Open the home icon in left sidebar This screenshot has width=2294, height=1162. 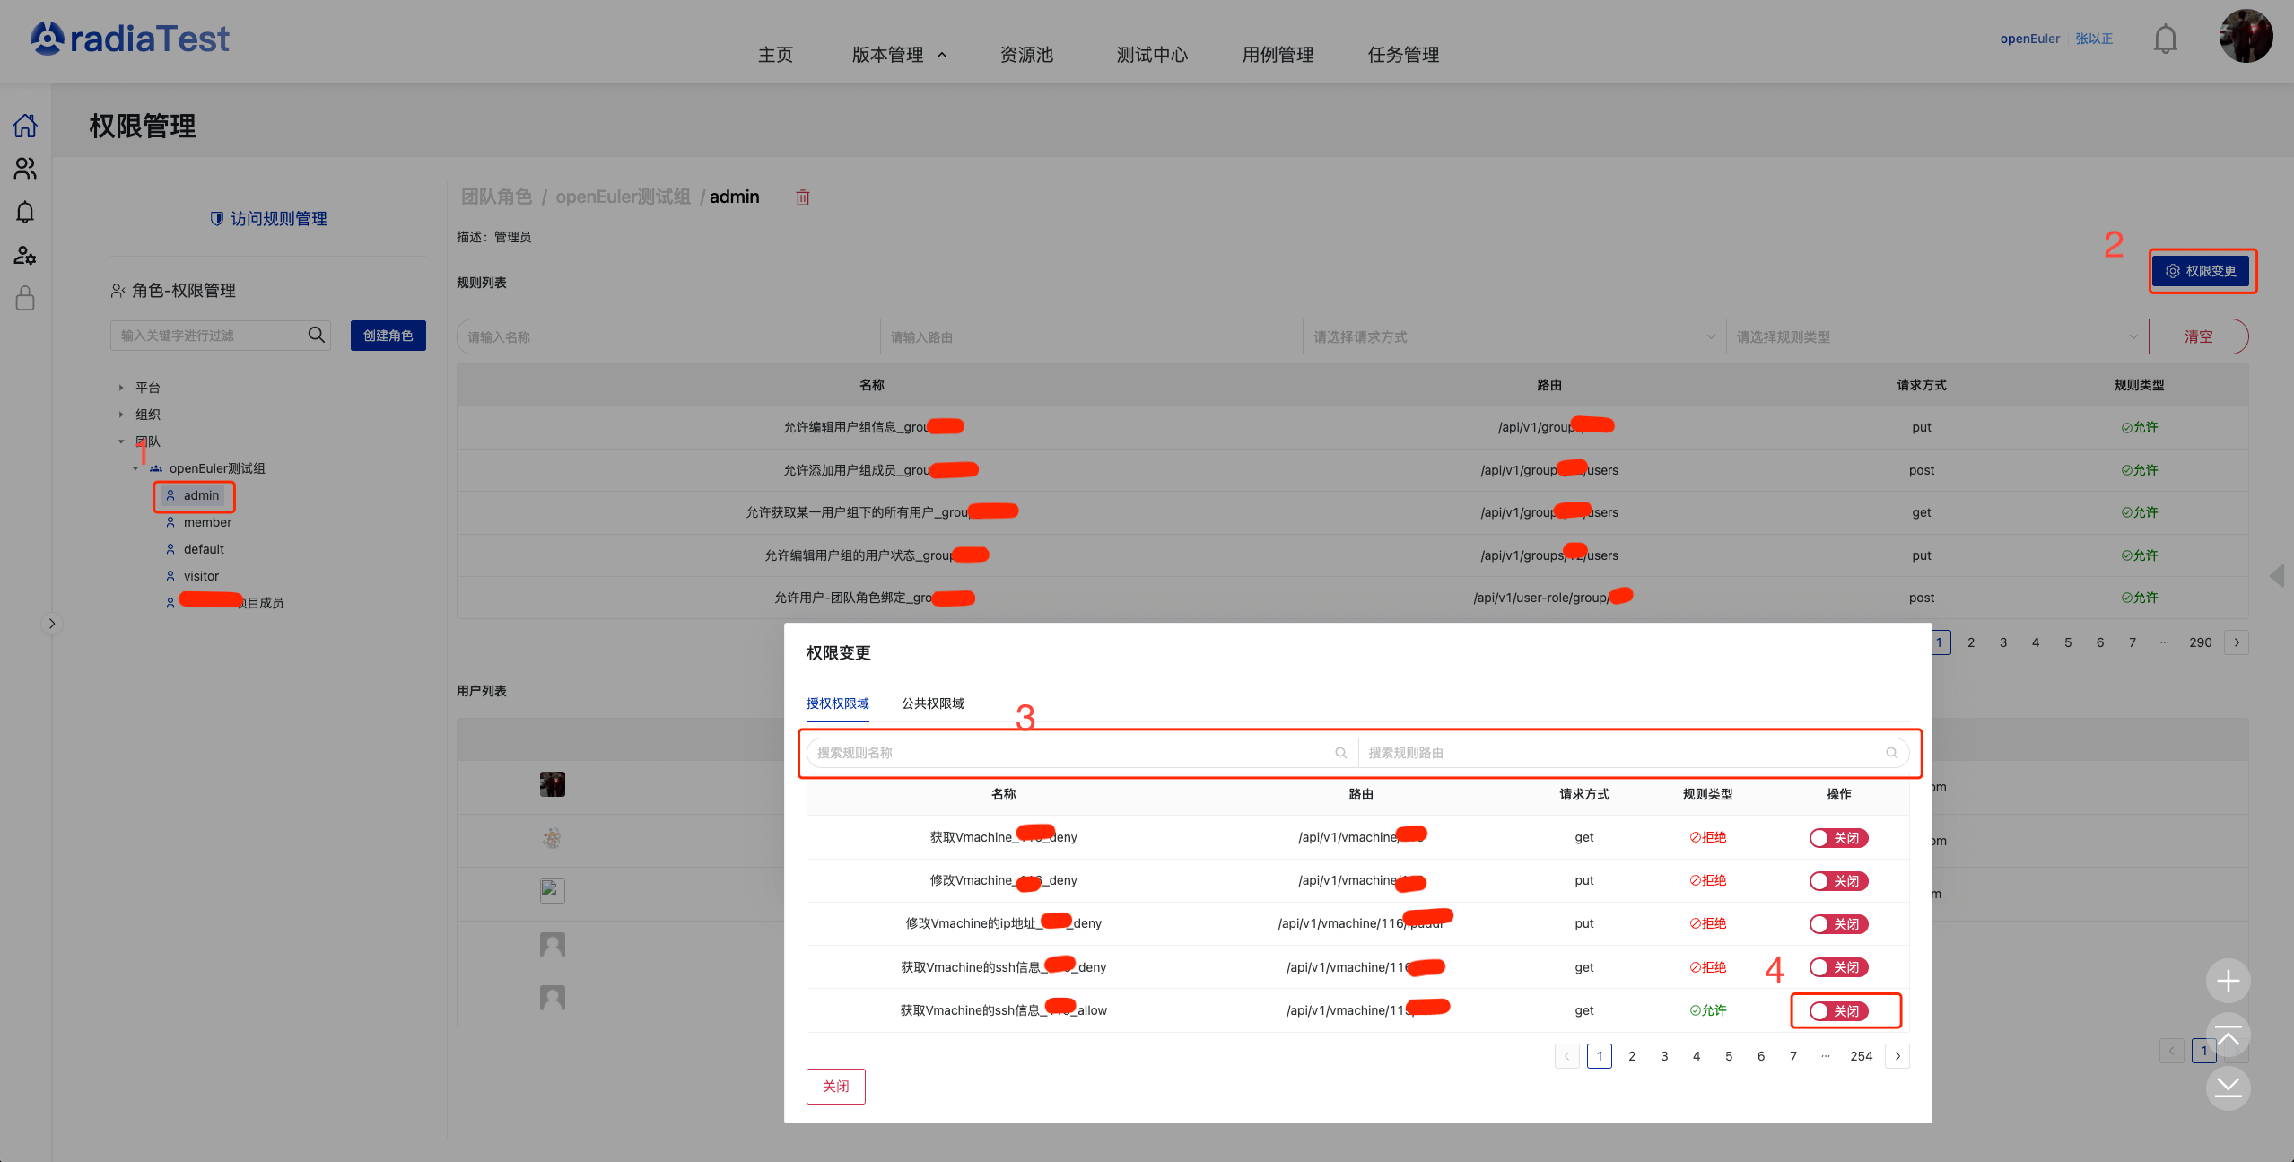25,126
